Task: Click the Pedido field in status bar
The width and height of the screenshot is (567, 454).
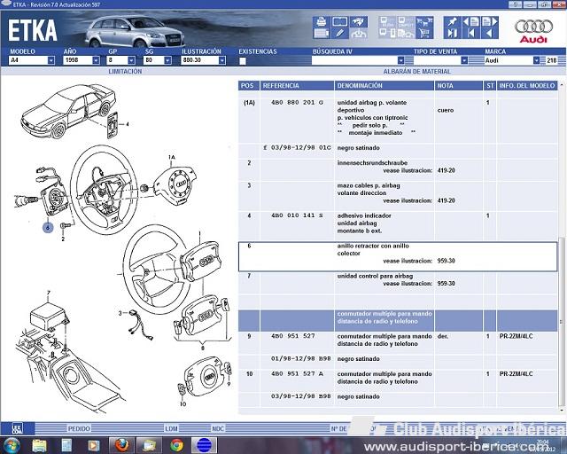Action: click(x=79, y=428)
